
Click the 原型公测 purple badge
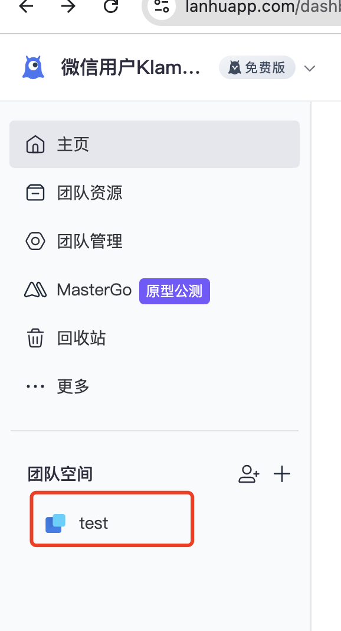pos(174,291)
